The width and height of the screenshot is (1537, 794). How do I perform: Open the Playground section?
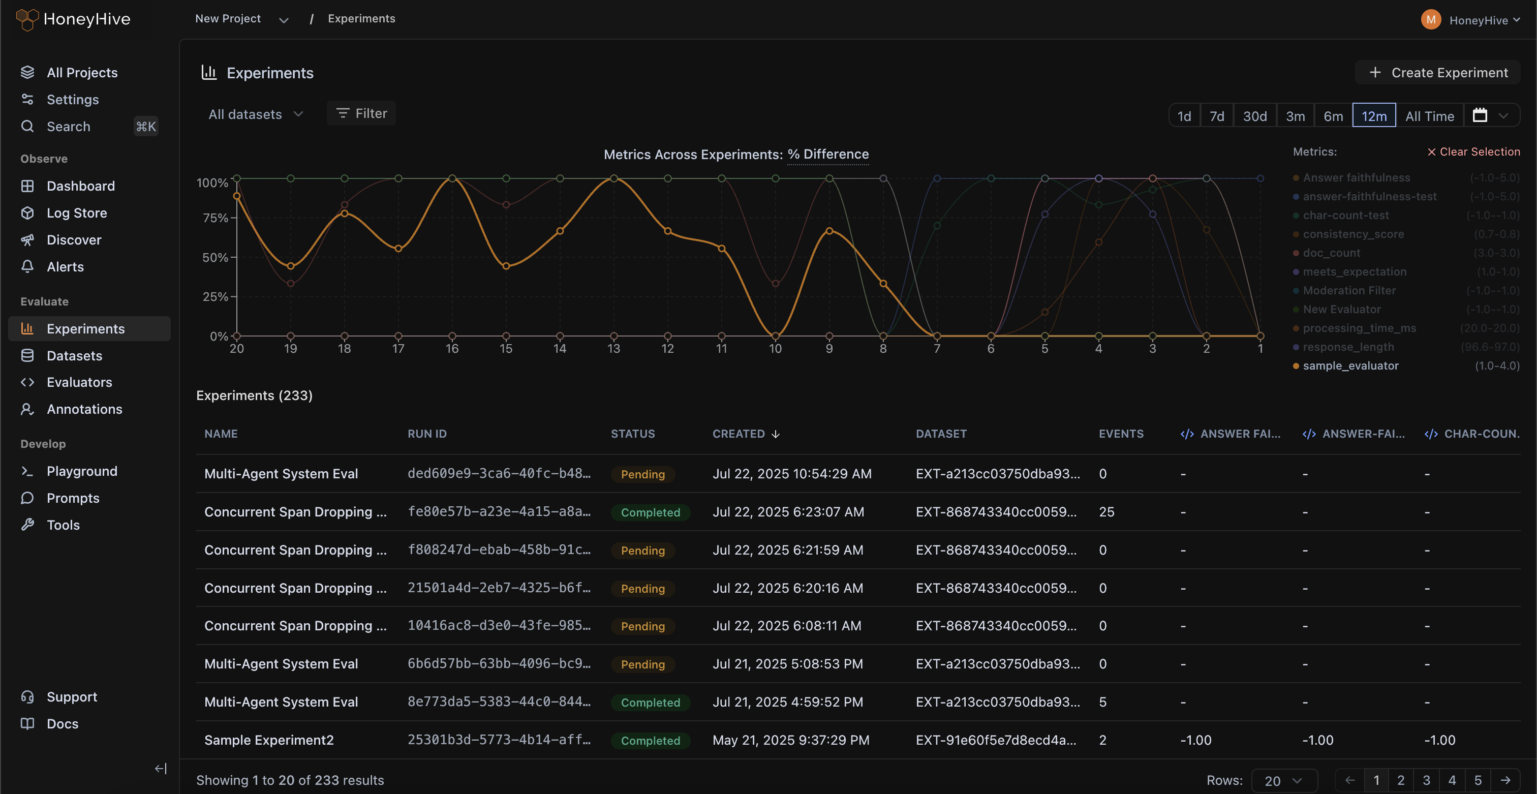point(82,471)
